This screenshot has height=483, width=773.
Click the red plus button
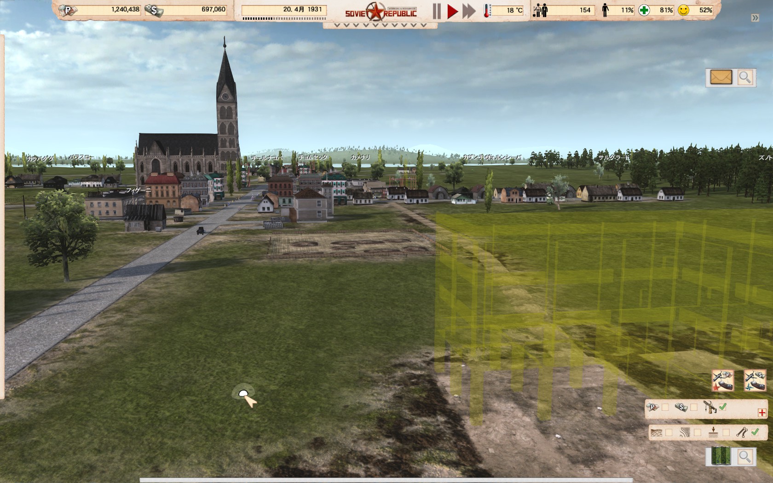pos(762,413)
